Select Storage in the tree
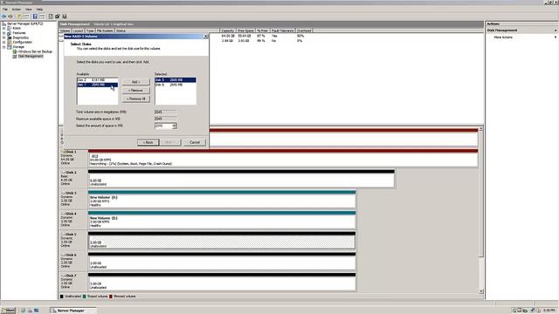The width and height of the screenshot is (559, 314). [18, 46]
